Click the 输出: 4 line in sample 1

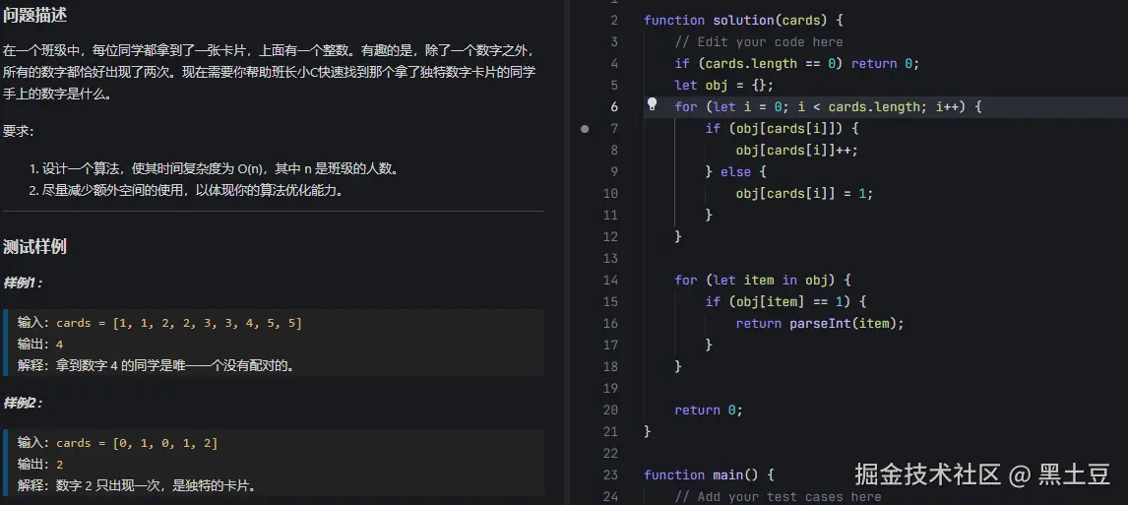[x=40, y=345]
